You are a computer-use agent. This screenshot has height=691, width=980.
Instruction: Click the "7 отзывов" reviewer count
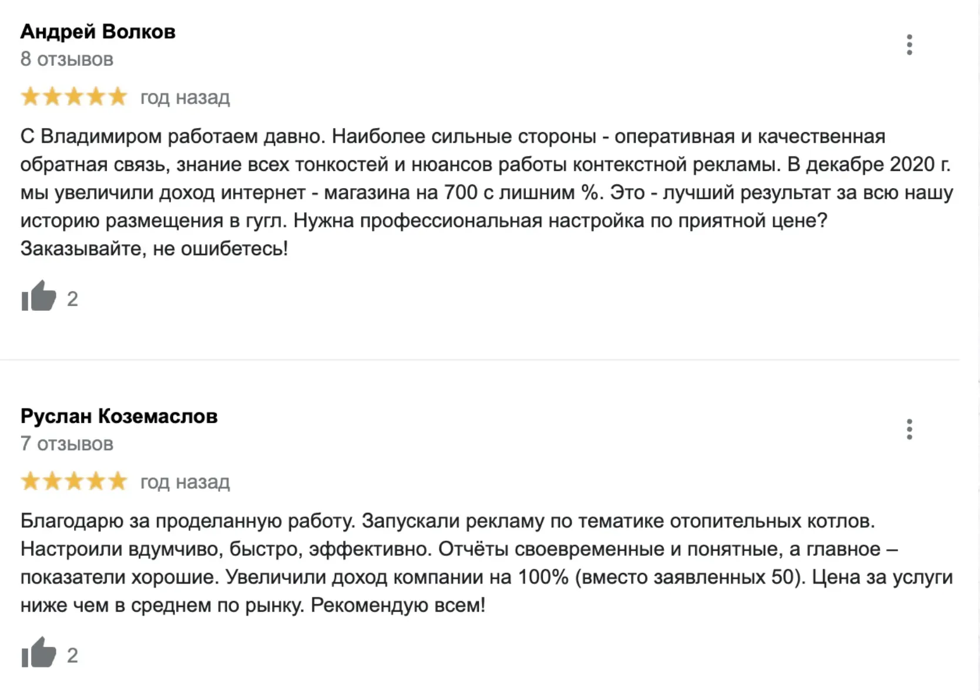66,444
